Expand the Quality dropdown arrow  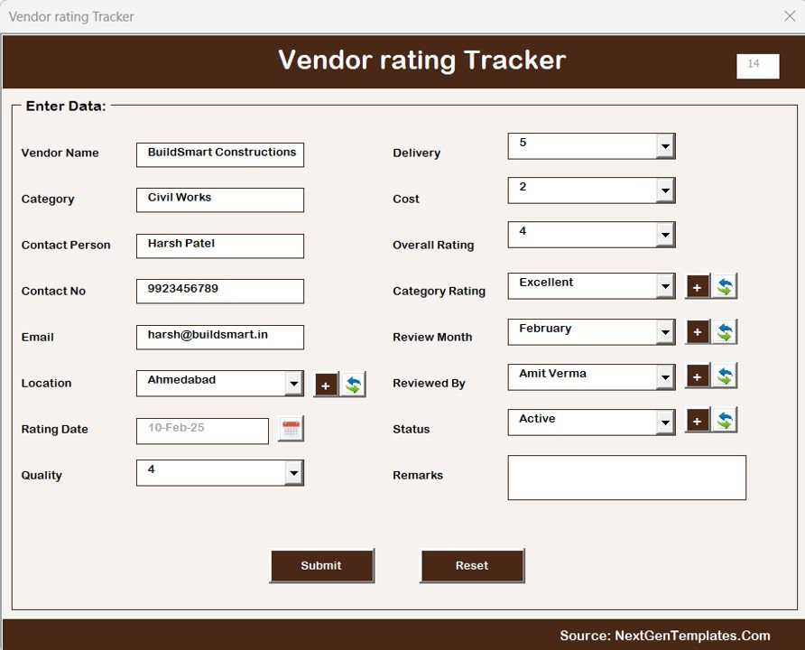[293, 473]
